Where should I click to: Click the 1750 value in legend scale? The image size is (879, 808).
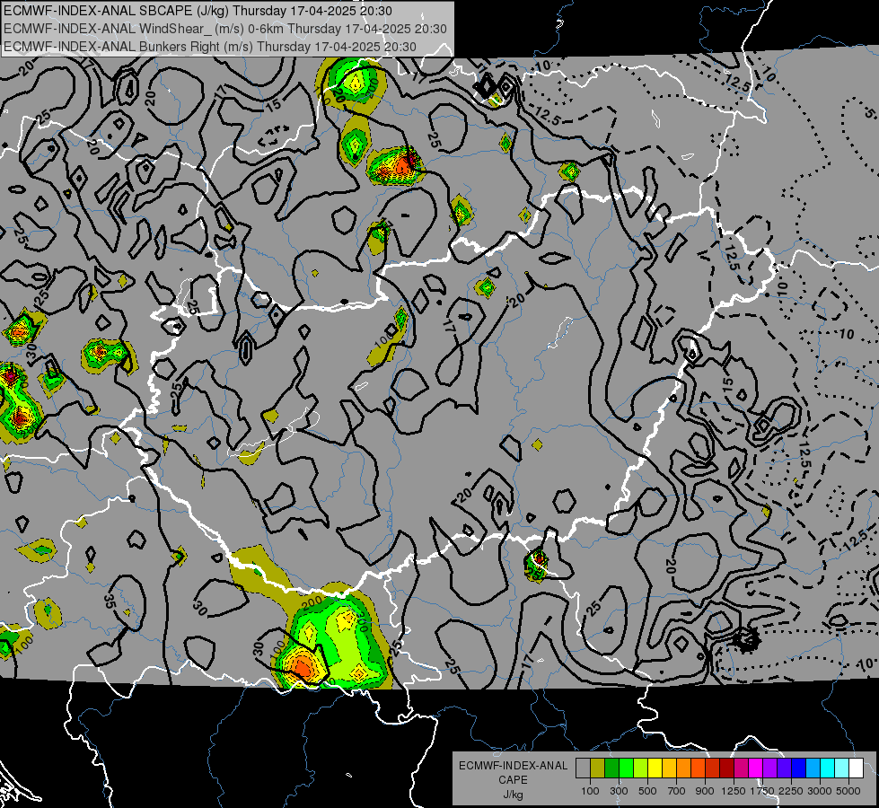(763, 791)
